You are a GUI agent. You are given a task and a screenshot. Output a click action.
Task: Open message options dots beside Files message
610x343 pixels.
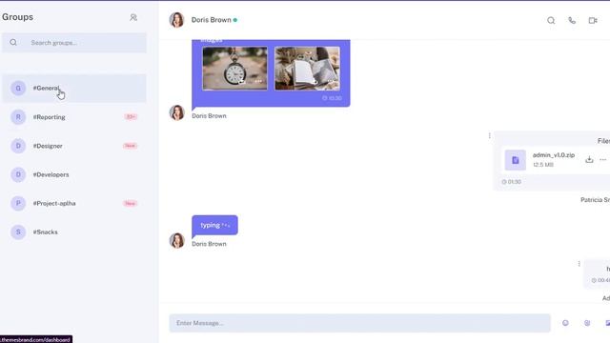point(489,135)
